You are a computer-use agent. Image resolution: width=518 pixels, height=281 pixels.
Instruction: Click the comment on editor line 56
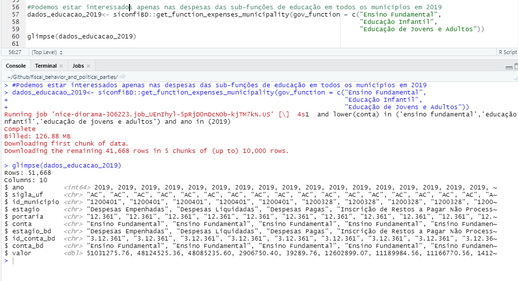coord(235,7)
